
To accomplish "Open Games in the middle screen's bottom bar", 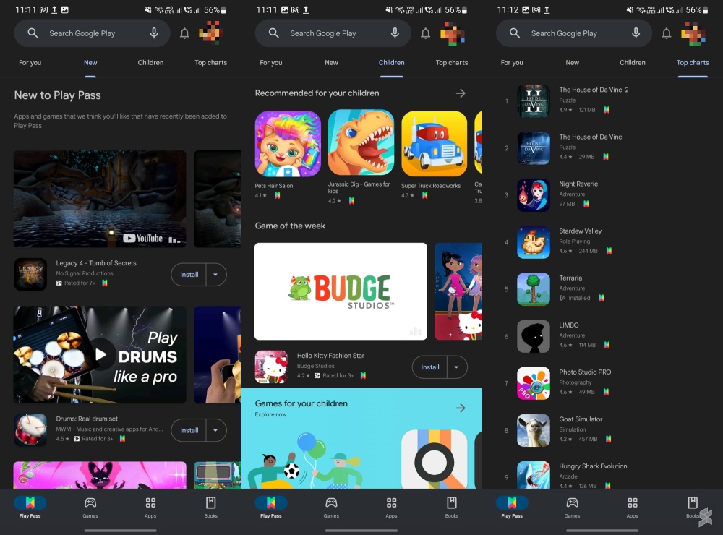I will [331, 507].
